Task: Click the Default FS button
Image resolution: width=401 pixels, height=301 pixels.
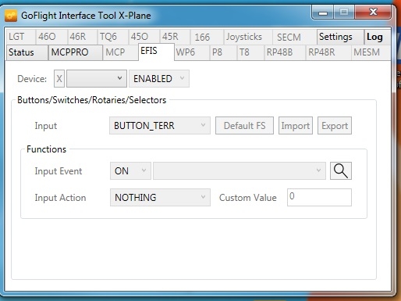Action: pyautogui.click(x=244, y=126)
